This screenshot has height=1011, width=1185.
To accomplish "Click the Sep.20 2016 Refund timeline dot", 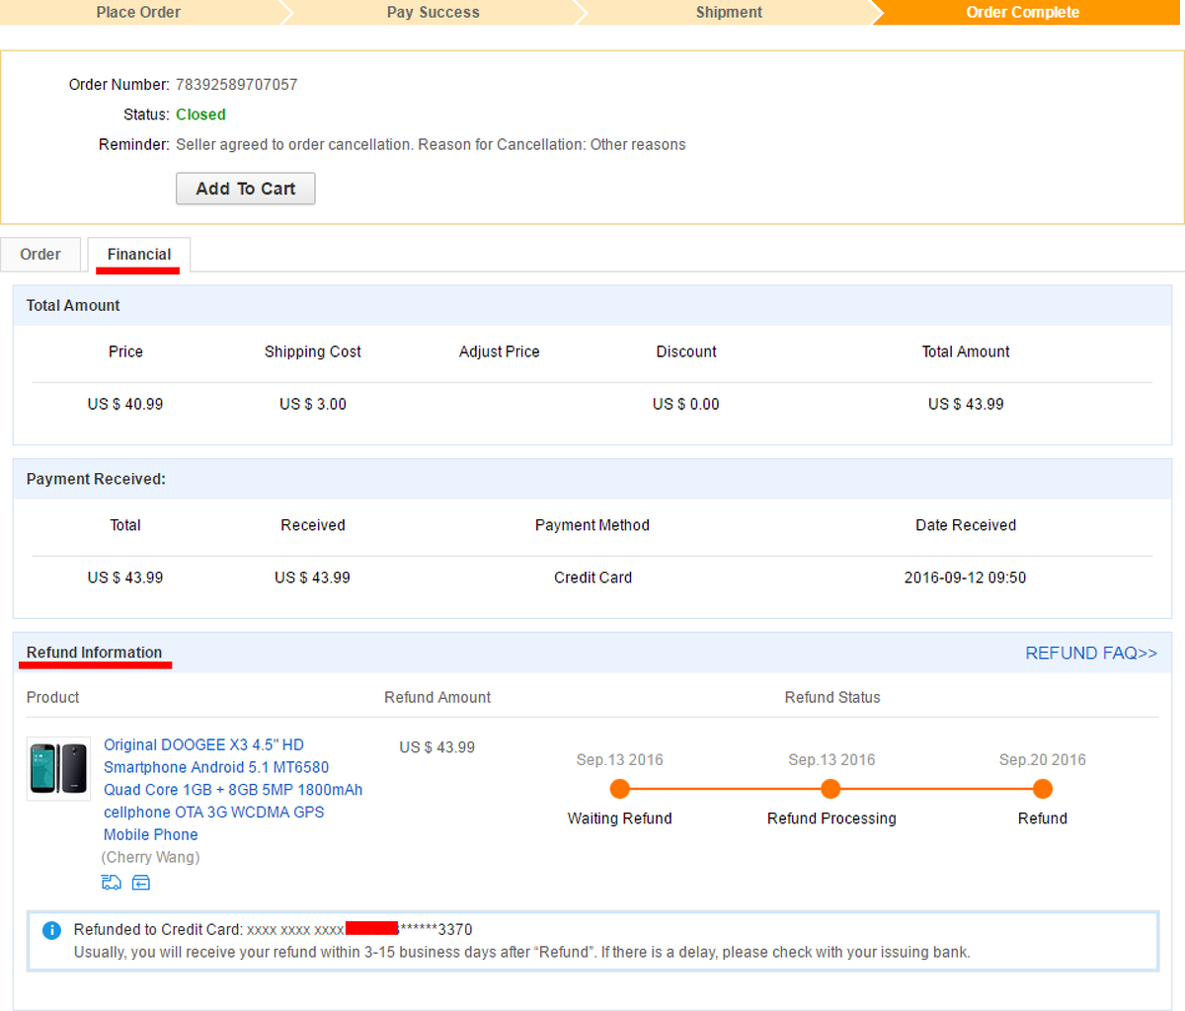I will pyautogui.click(x=1043, y=789).
